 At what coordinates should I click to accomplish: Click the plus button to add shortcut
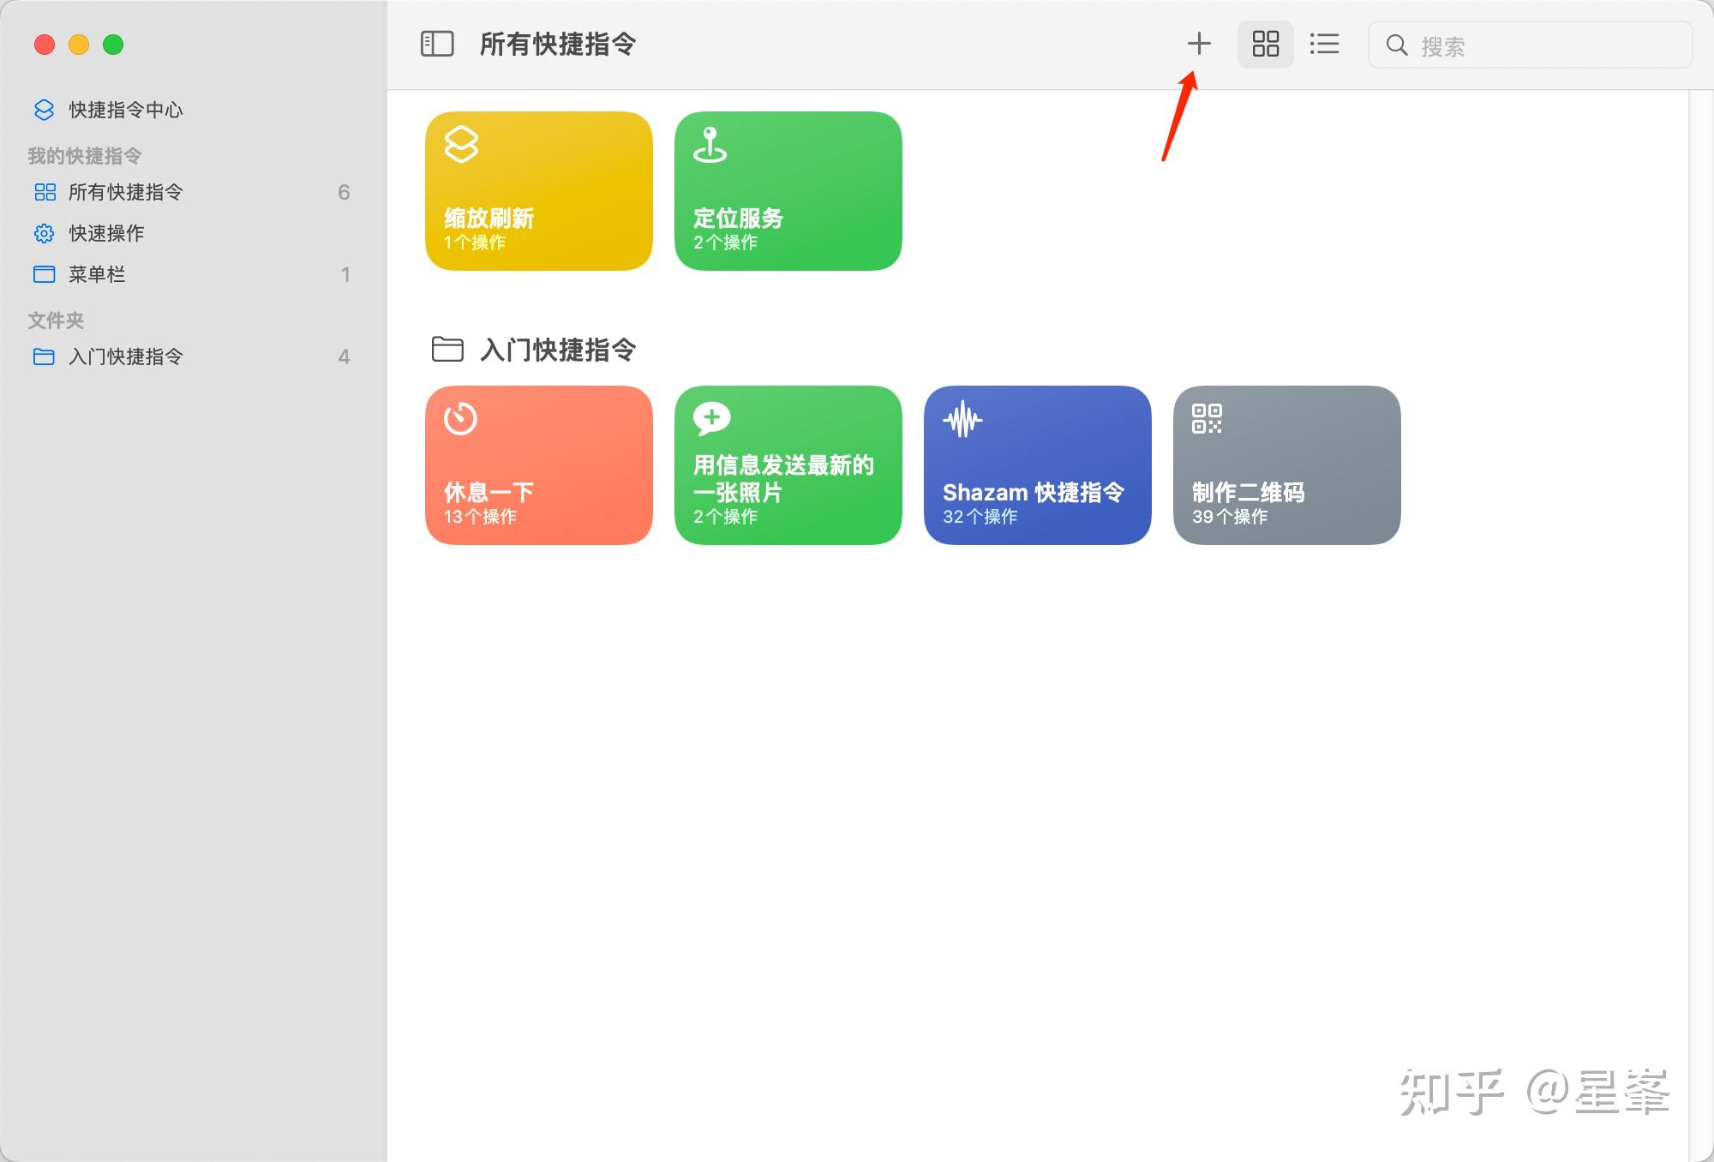click(x=1199, y=44)
